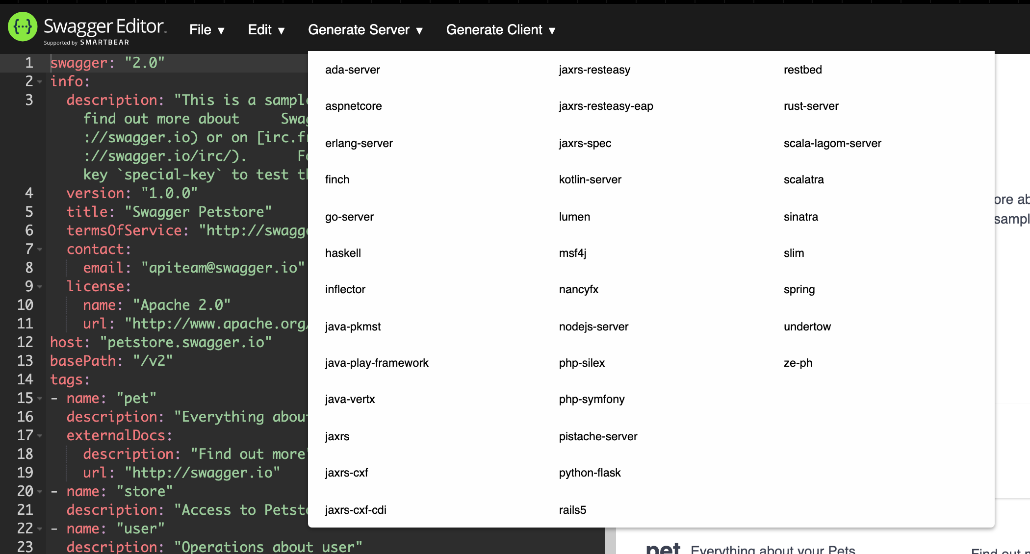Screen dimensions: 1030x554
Task: Collapse the contact section at line 7
Action: coord(40,250)
